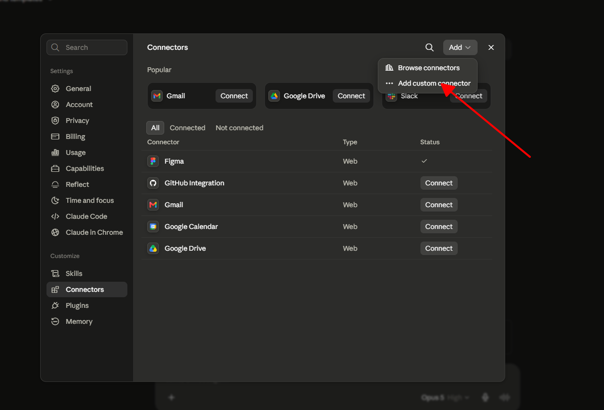Connect GitHub Integration in the list
The image size is (604, 410).
439,183
